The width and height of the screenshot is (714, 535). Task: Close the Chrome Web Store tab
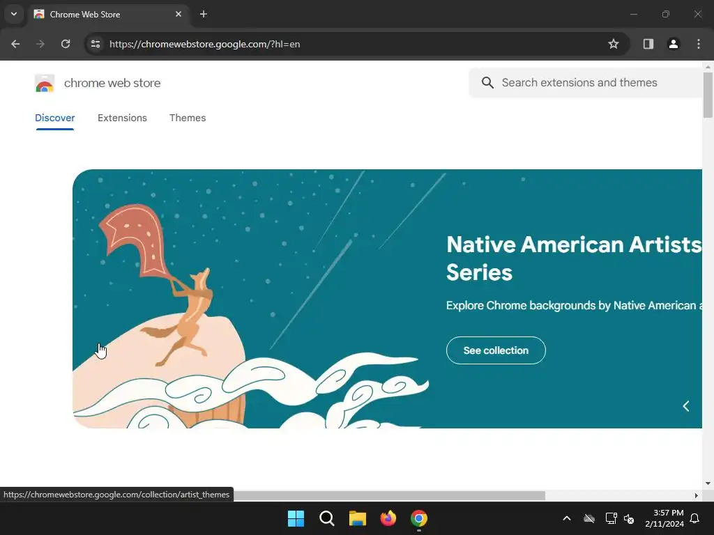[x=178, y=14]
